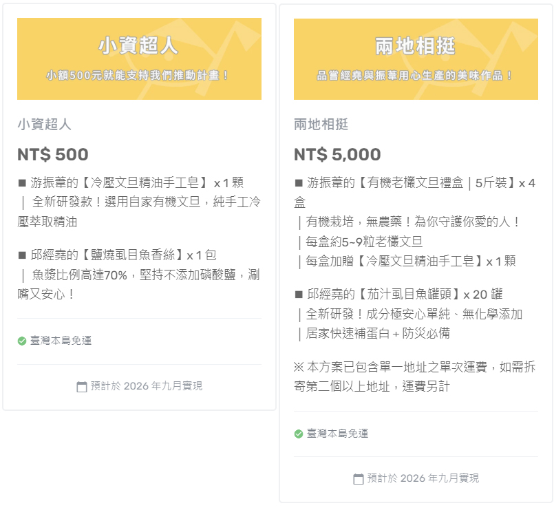Click green checkmark icon in 兩地相挺 card
The width and height of the screenshot is (554, 510).
coord(299,434)
